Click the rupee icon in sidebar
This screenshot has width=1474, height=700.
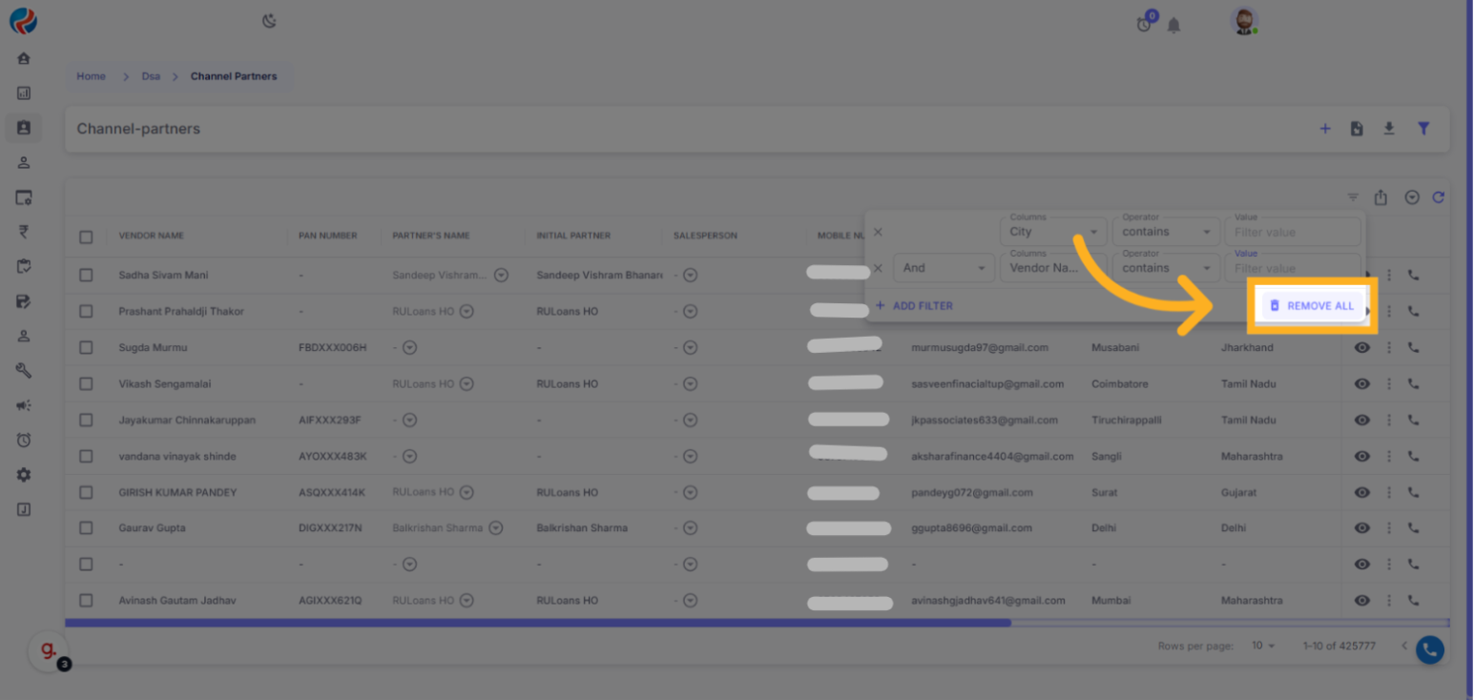(24, 231)
